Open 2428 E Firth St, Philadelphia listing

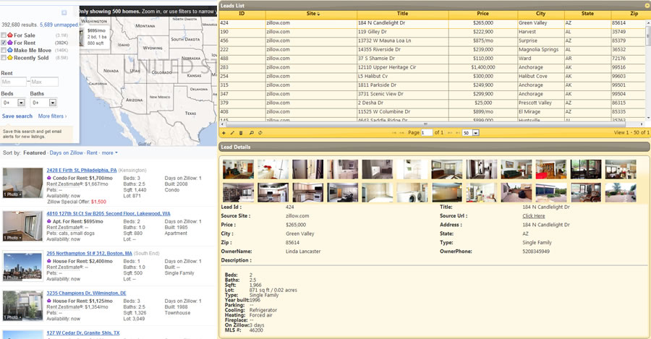82,170
